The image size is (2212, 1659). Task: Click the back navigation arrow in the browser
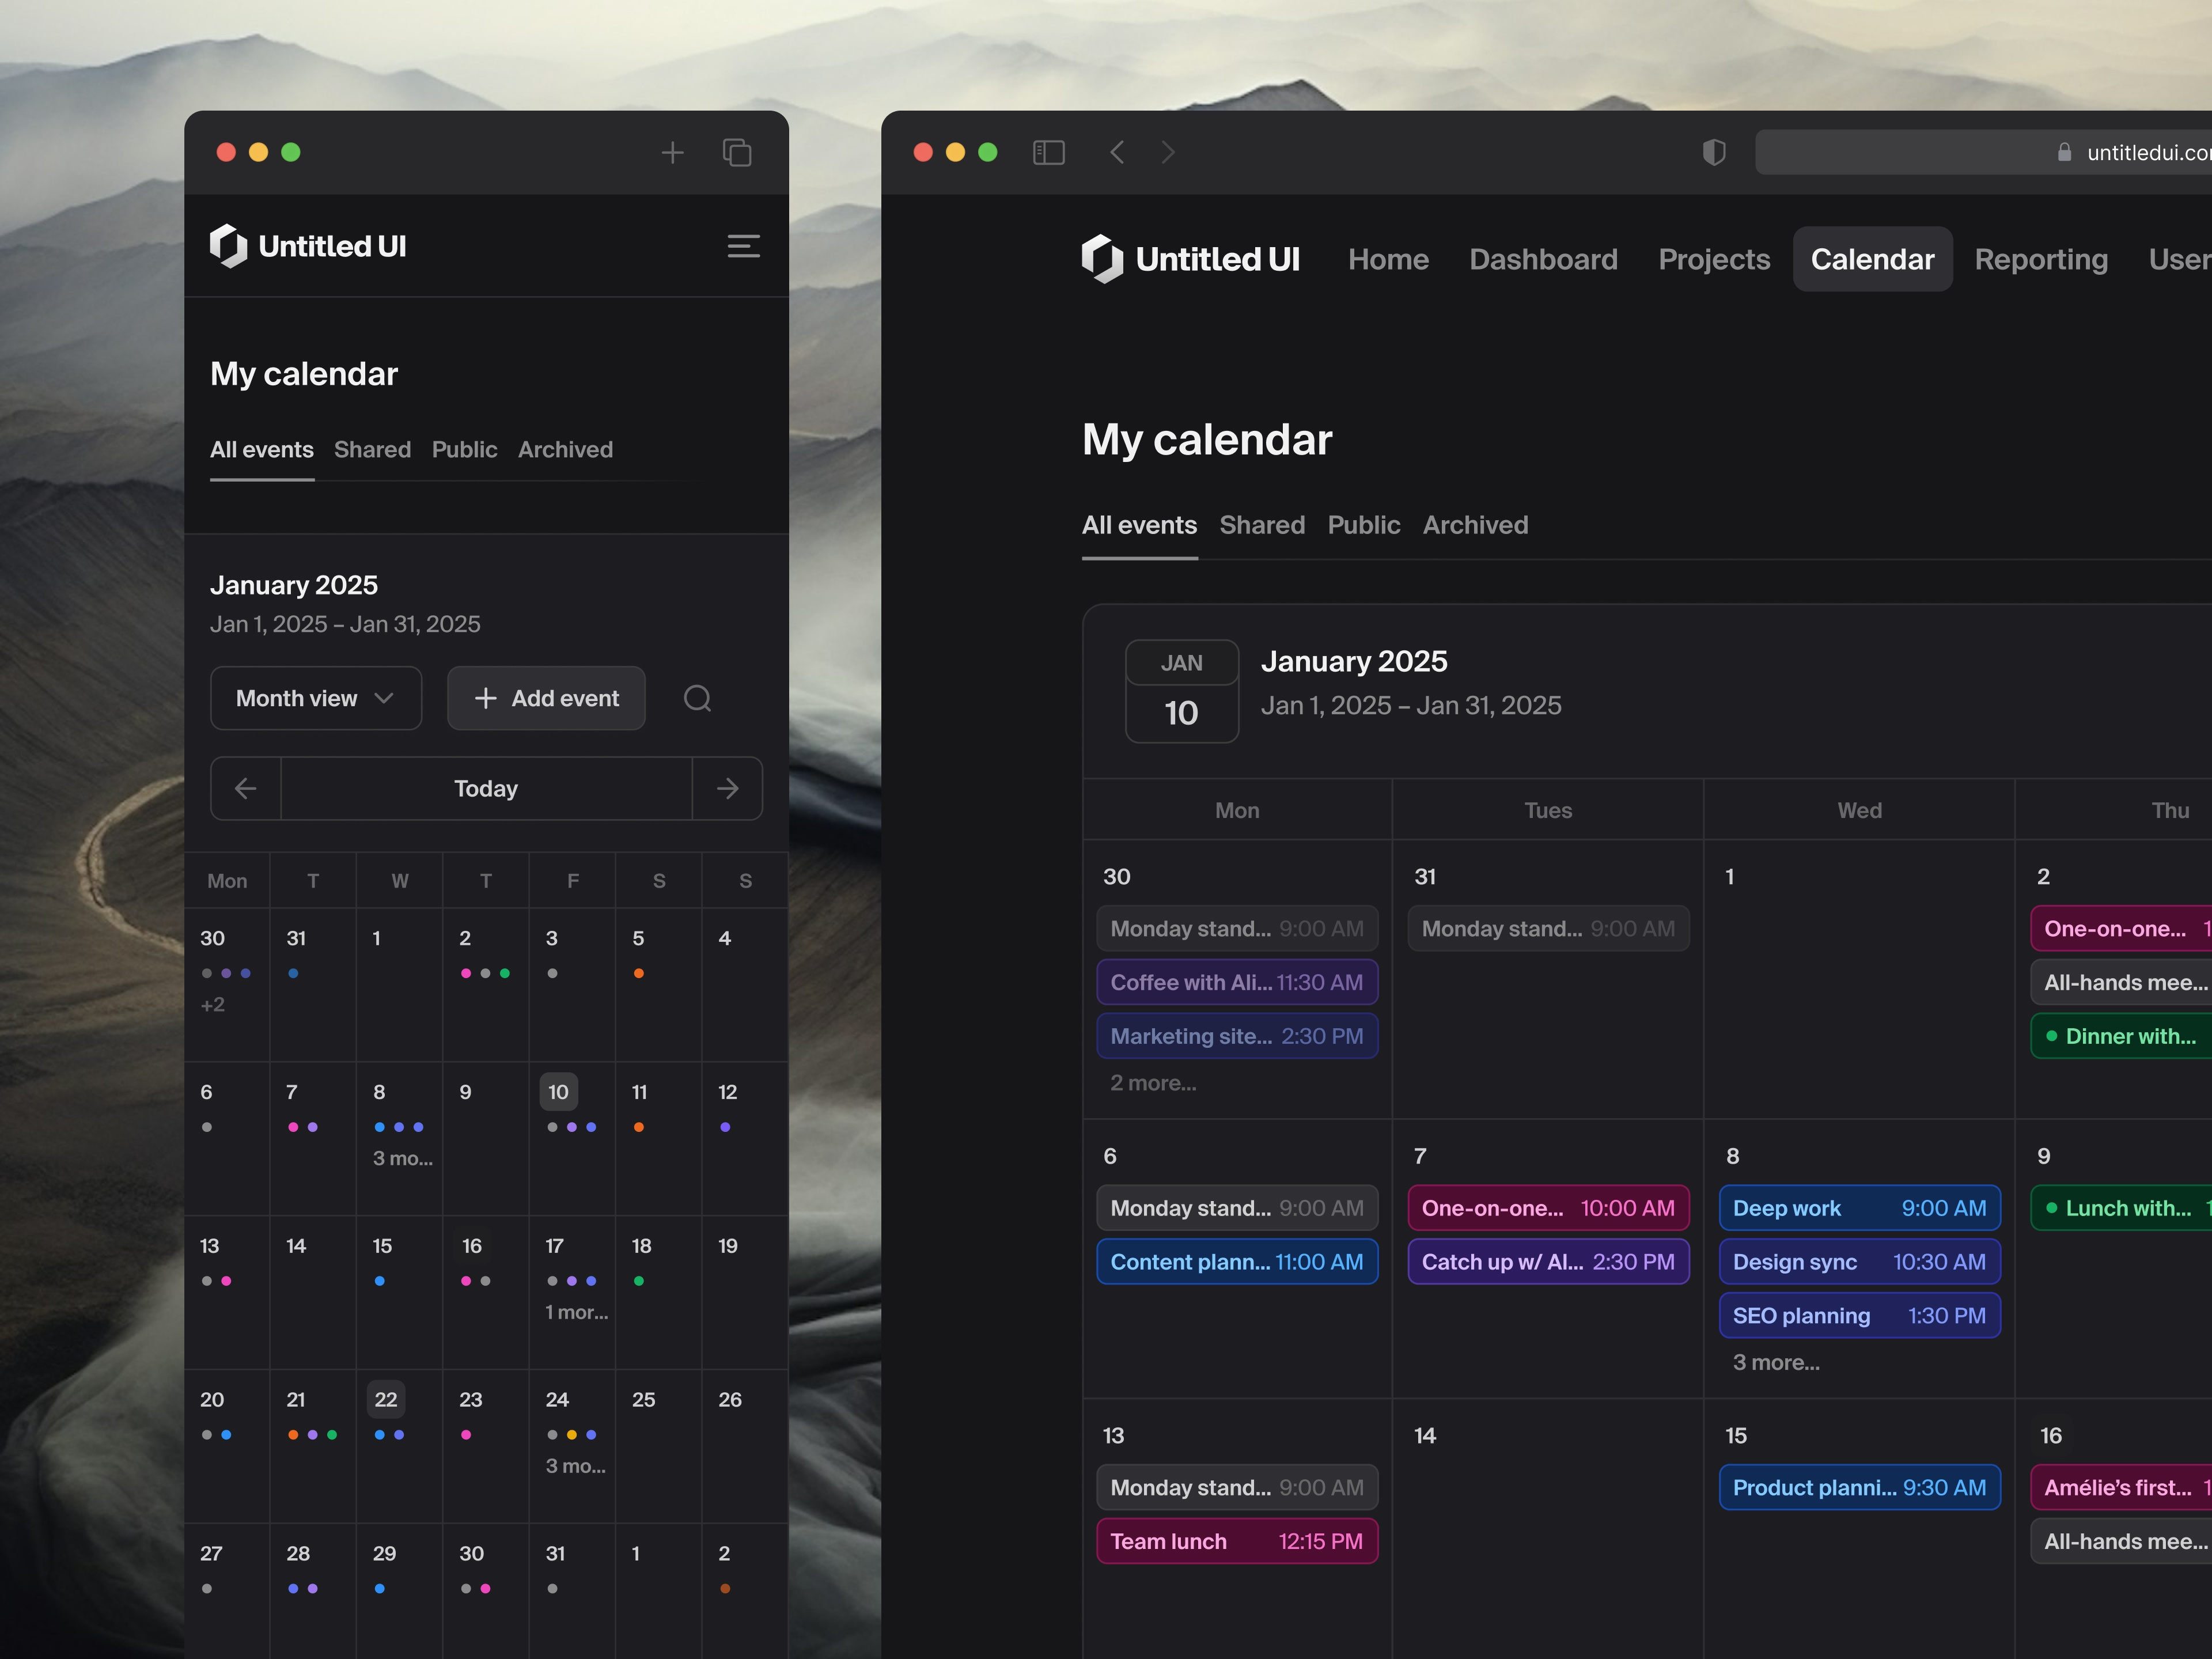[1117, 152]
